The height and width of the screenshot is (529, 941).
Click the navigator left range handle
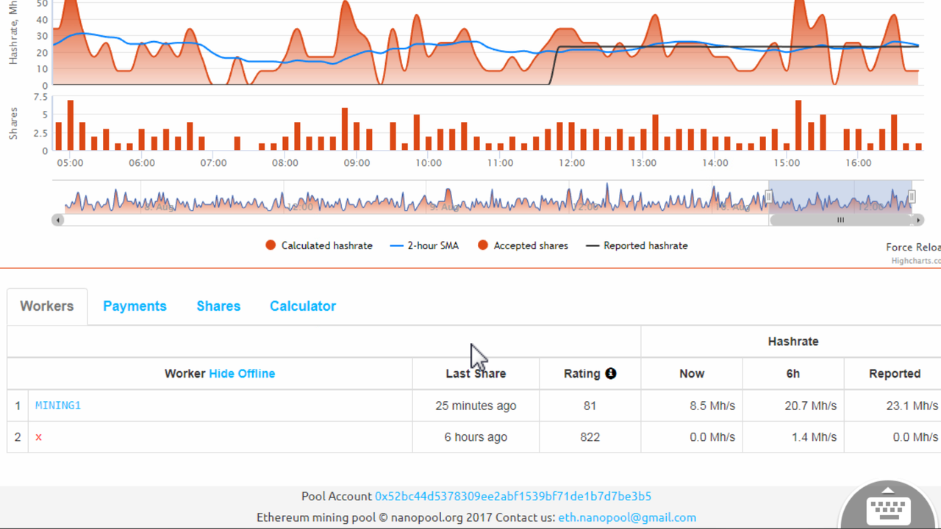click(769, 197)
